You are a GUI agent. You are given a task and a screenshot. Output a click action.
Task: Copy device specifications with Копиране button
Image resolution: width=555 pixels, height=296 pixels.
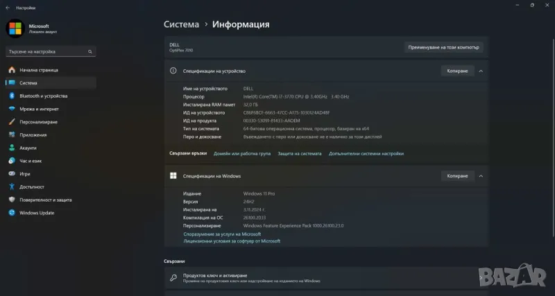tap(457, 71)
